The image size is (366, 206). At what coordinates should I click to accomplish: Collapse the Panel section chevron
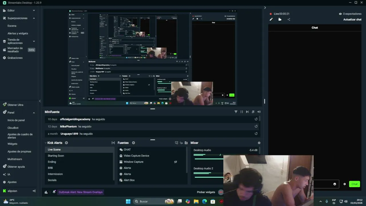[x=34, y=112]
